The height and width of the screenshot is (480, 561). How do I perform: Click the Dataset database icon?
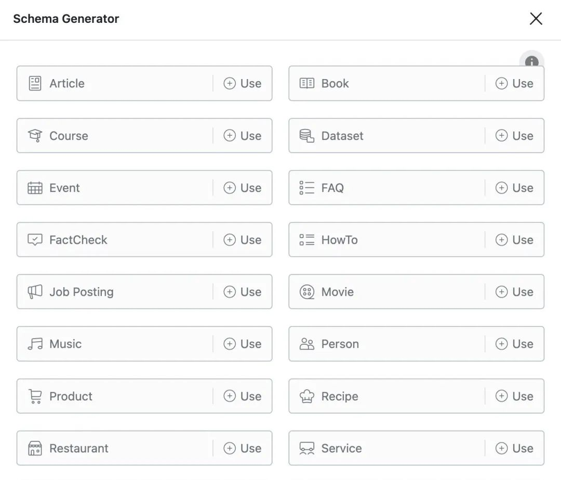[x=306, y=136]
